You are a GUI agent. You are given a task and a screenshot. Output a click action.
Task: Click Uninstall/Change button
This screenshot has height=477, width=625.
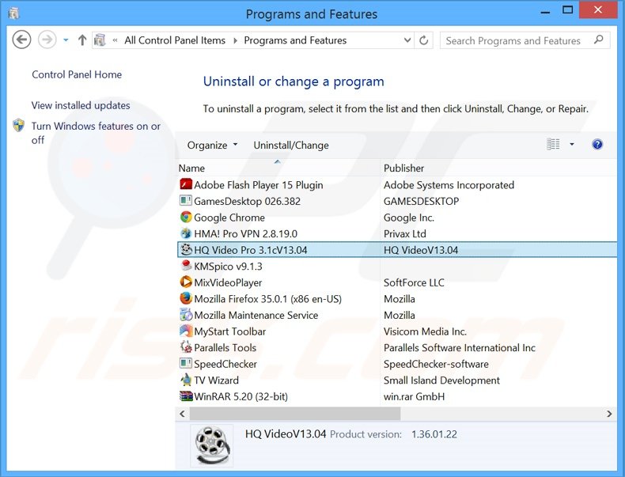[291, 145]
